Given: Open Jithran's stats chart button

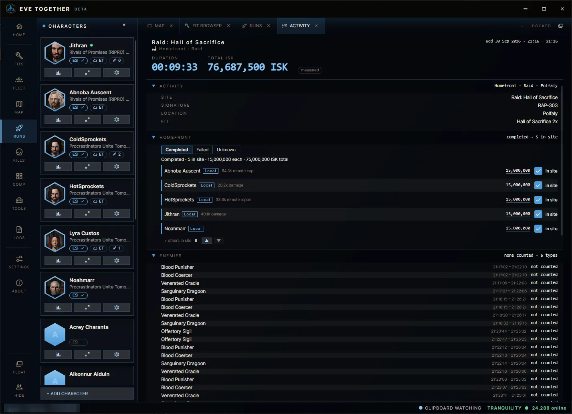Looking at the screenshot, I should (58, 73).
